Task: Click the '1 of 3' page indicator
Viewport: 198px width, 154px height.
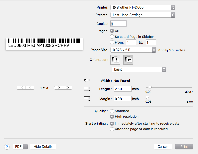Action: pos(44,88)
